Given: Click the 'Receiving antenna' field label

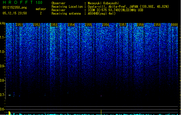Looking at the screenshot, I should pos(66,14).
